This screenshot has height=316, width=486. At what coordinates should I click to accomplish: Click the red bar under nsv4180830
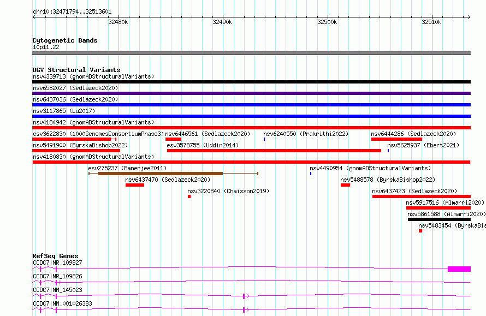(251, 162)
